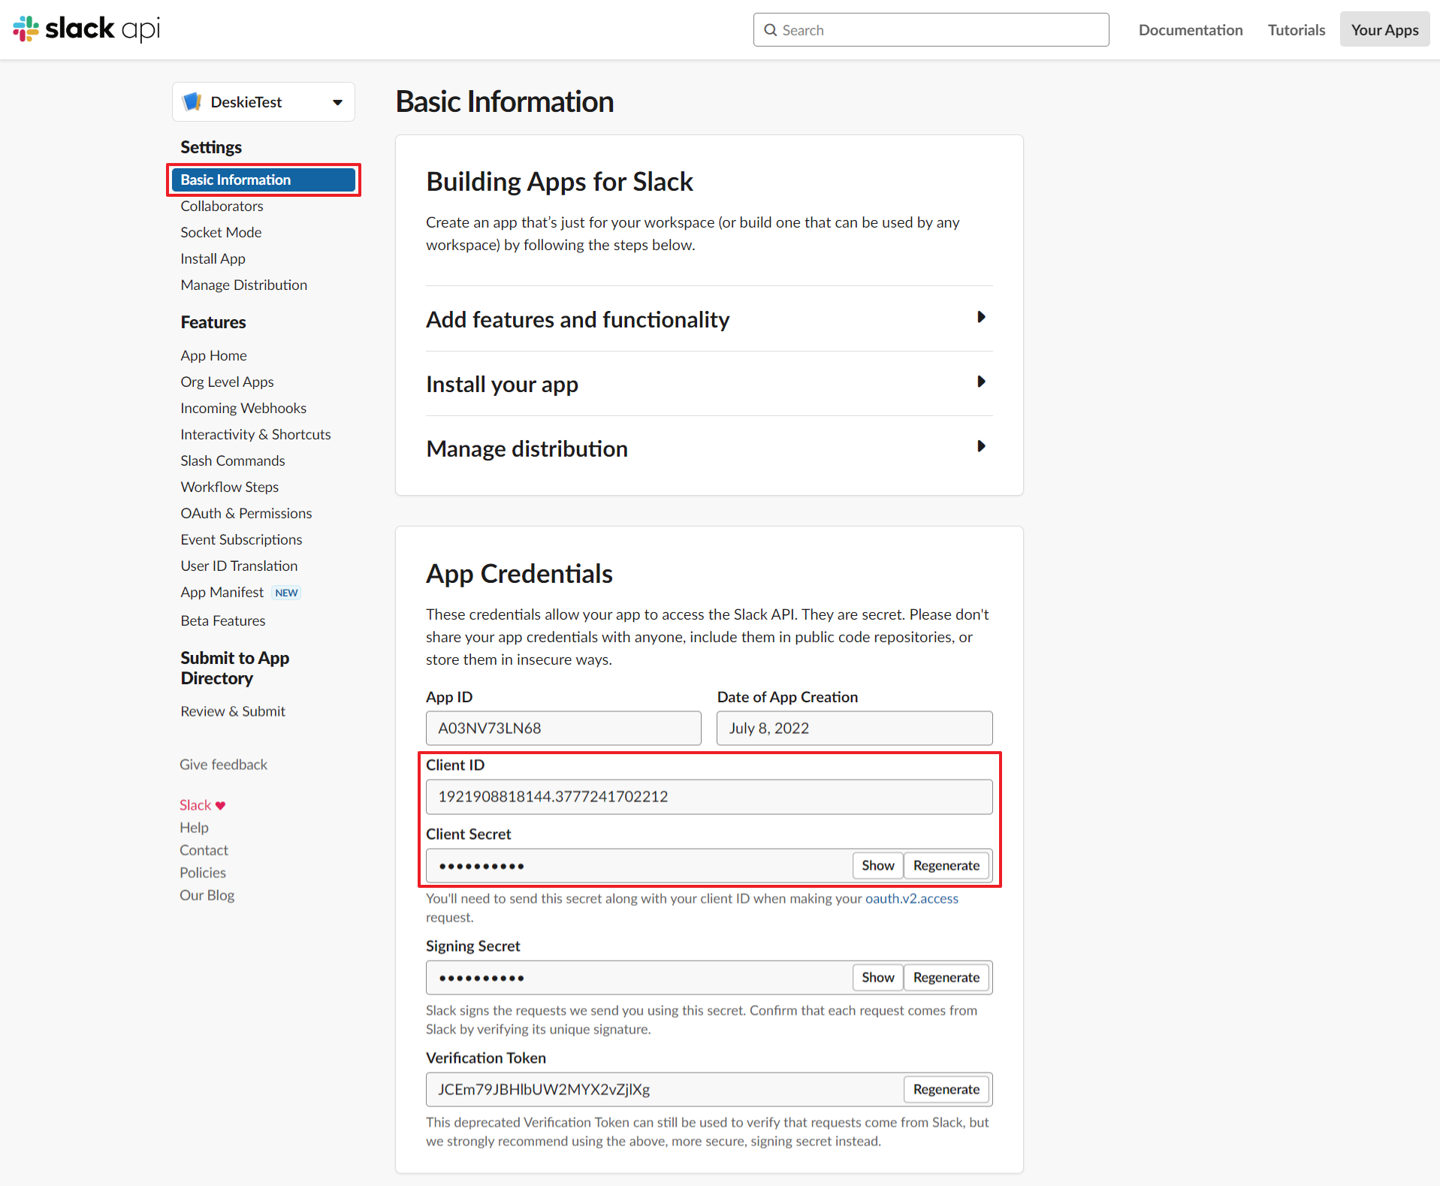Expand Install your app section
Image resolution: width=1440 pixels, height=1186 pixels.
coord(709,384)
